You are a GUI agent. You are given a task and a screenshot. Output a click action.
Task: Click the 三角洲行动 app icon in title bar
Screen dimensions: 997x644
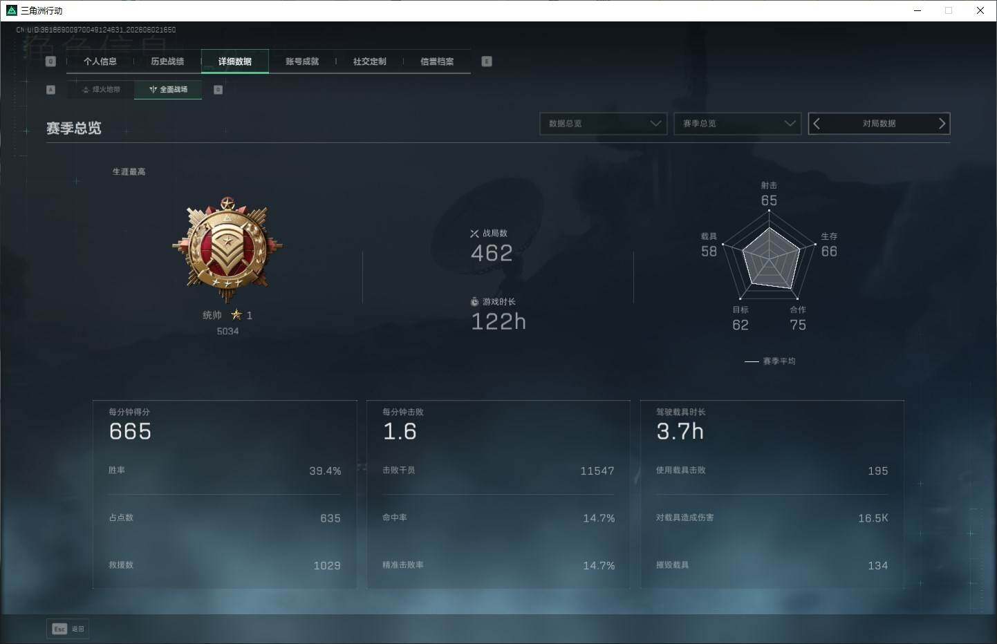tap(11, 10)
